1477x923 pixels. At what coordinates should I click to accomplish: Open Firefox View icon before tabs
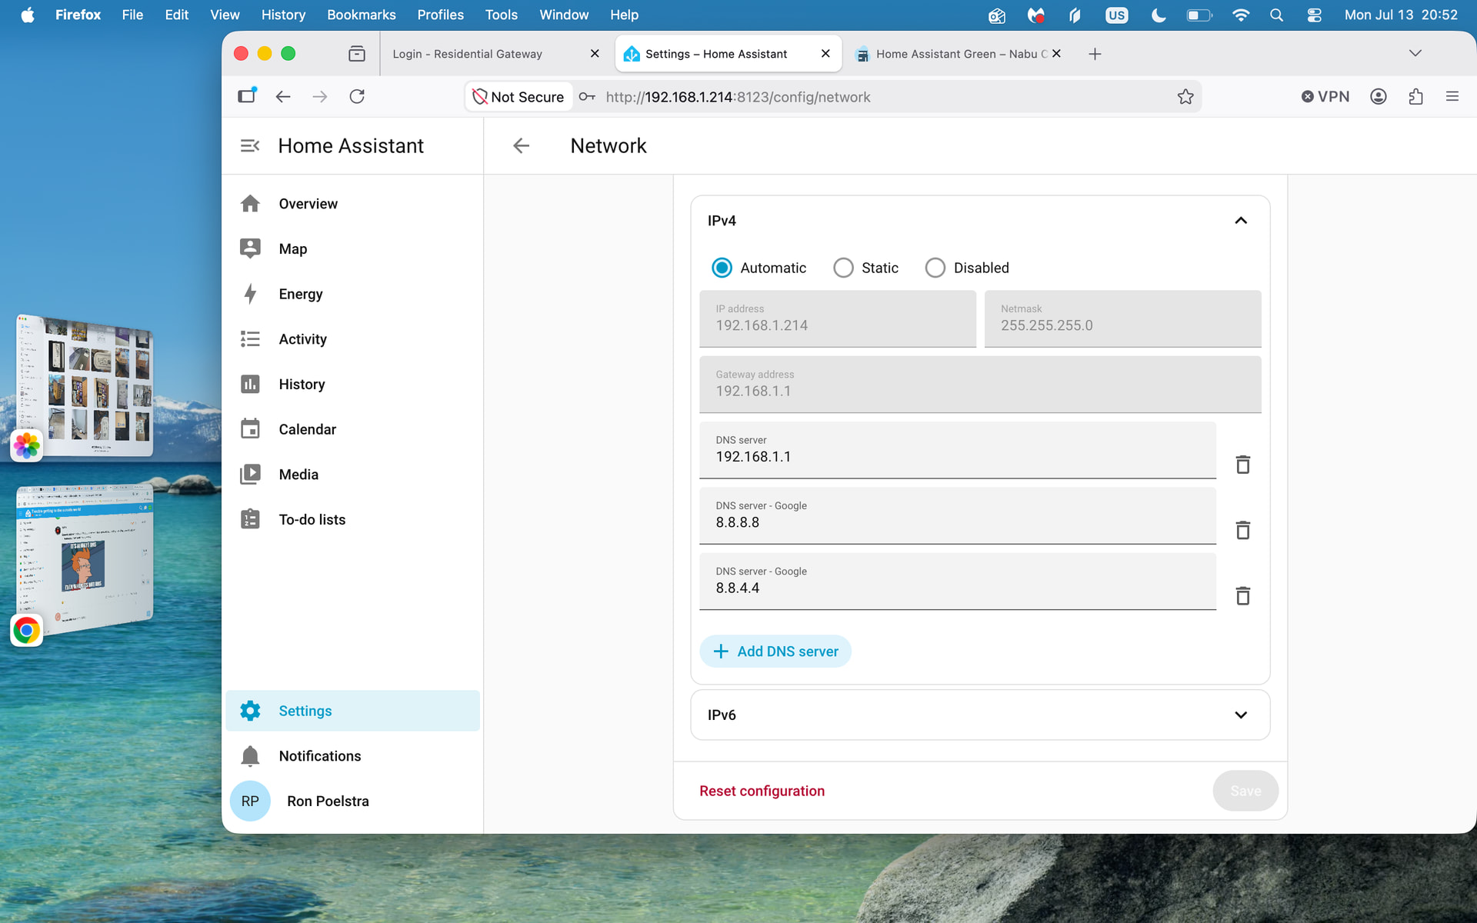pos(357,54)
